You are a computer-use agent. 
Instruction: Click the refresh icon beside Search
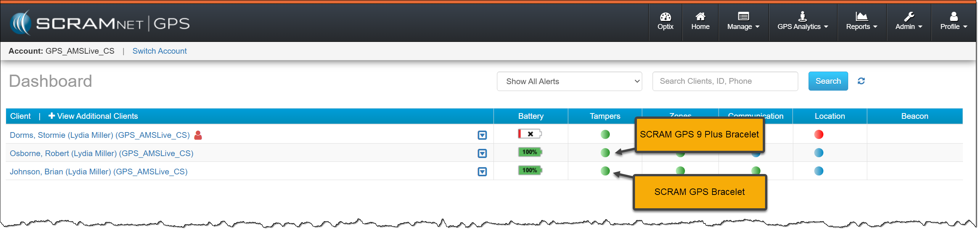click(x=861, y=81)
